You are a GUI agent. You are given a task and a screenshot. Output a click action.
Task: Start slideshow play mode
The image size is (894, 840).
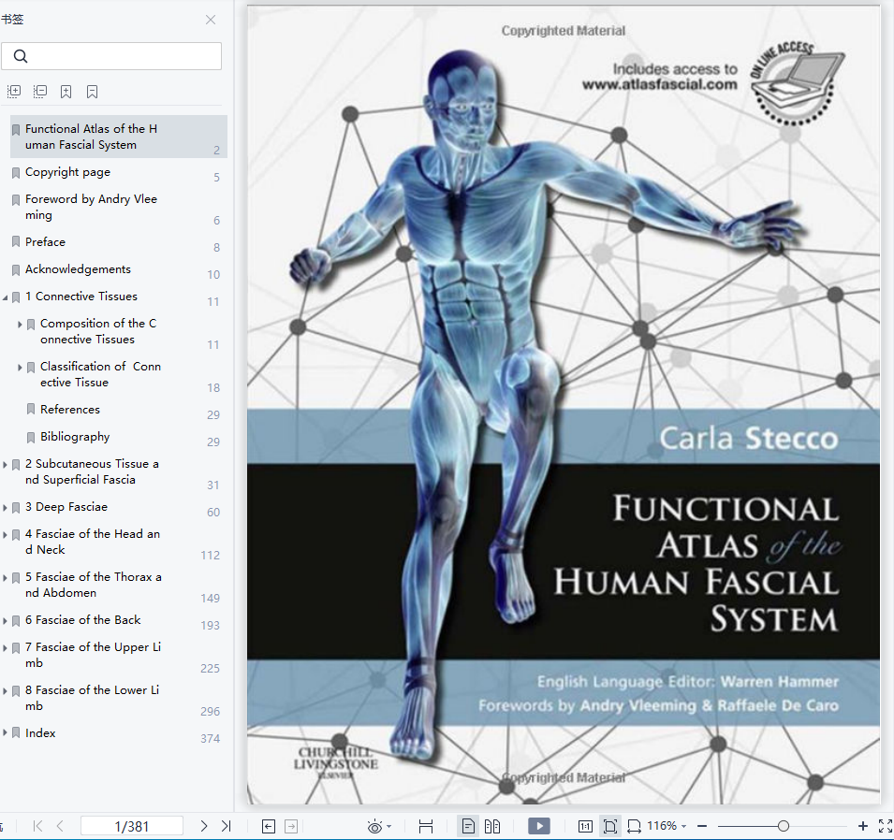(539, 826)
